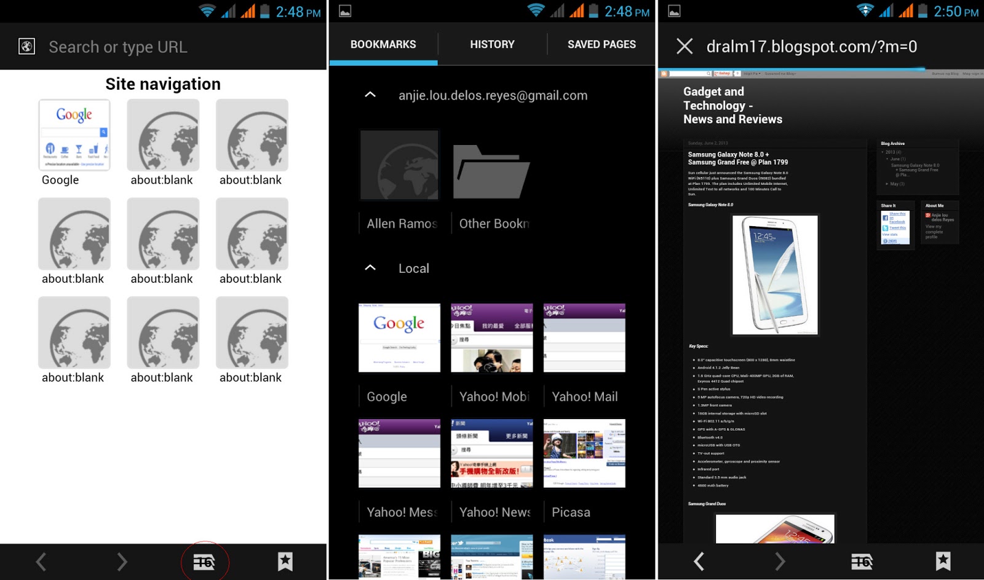This screenshot has width=984, height=580.
Task: Open the Picasa bookmark thumbnail
Action: pos(584,453)
